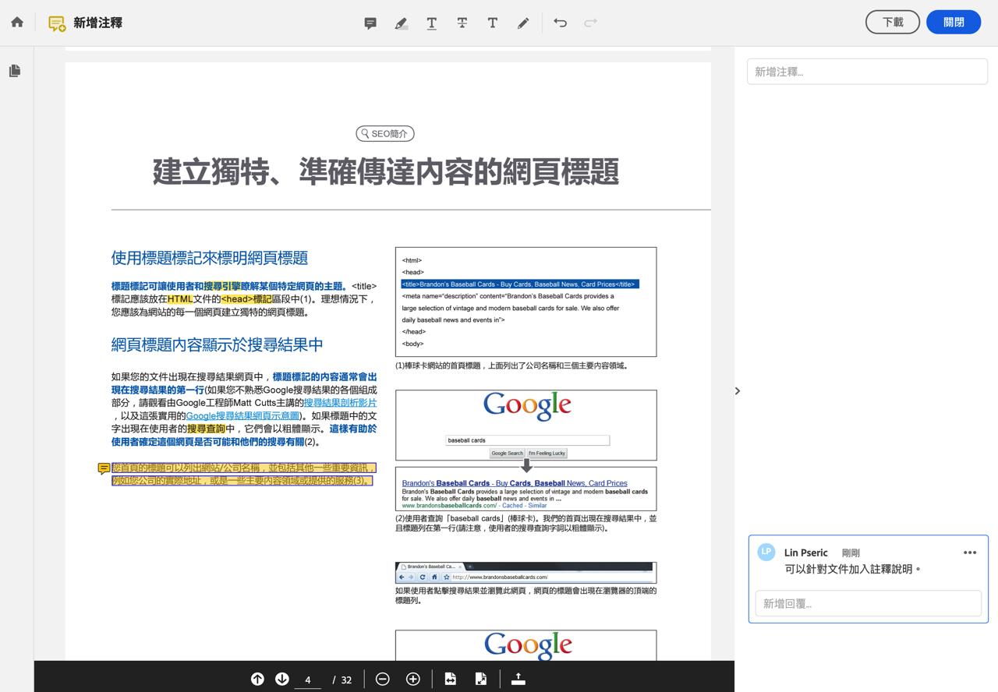The height and width of the screenshot is (692, 998).
Task: Click the I'm Feeling Lucky button in figure
Action: (x=547, y=454)
